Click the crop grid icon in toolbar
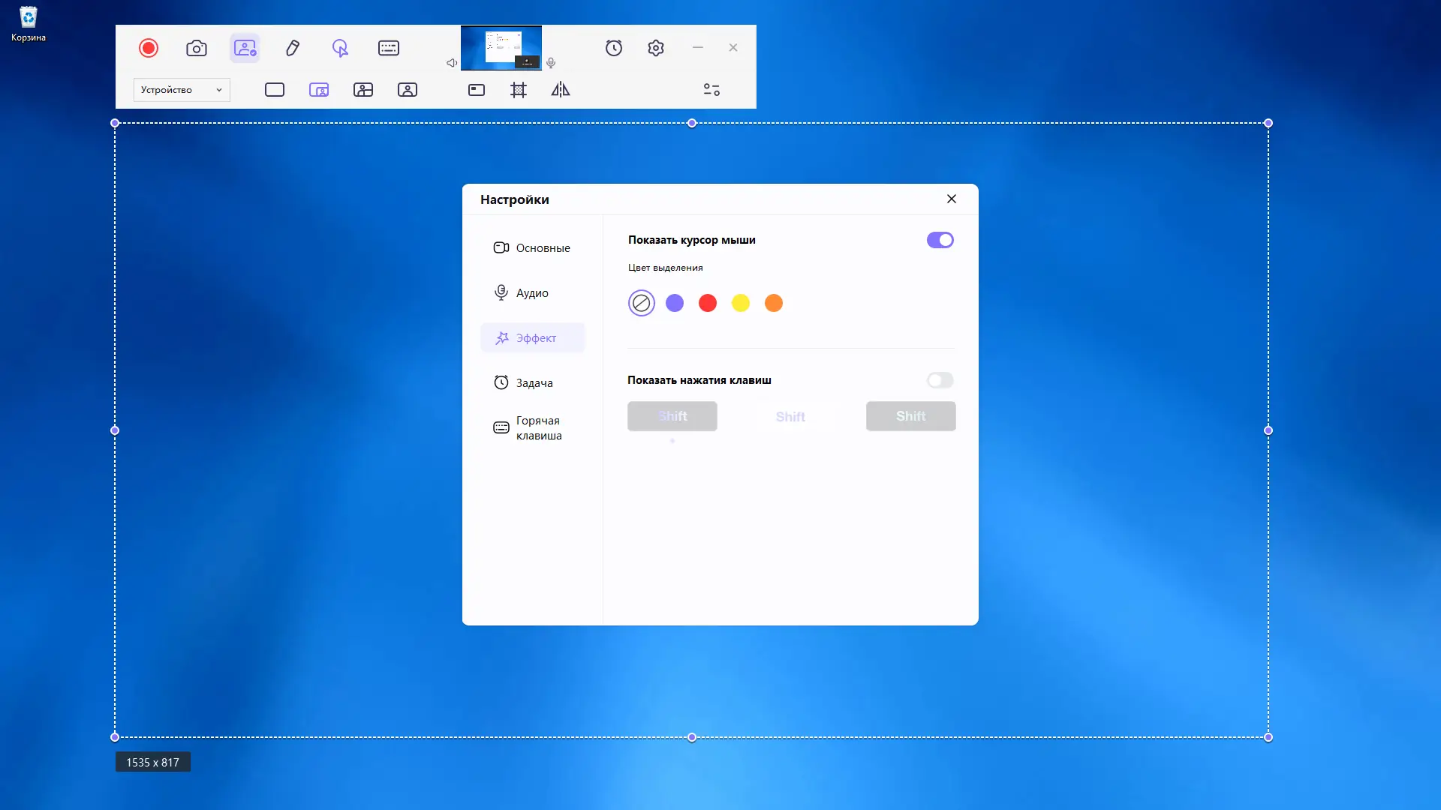Viewport: 1441px width, 810px height. pyautogui.click(x=518, y=90)
